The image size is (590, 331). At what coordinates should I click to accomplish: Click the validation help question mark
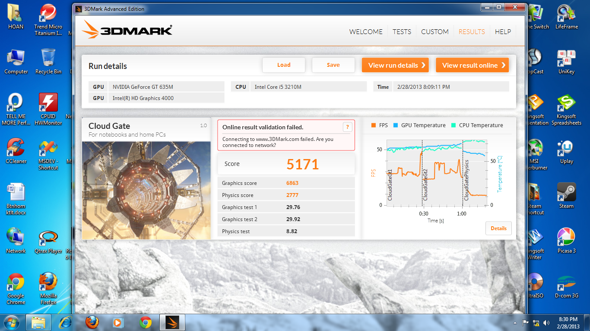pos(347,127)
